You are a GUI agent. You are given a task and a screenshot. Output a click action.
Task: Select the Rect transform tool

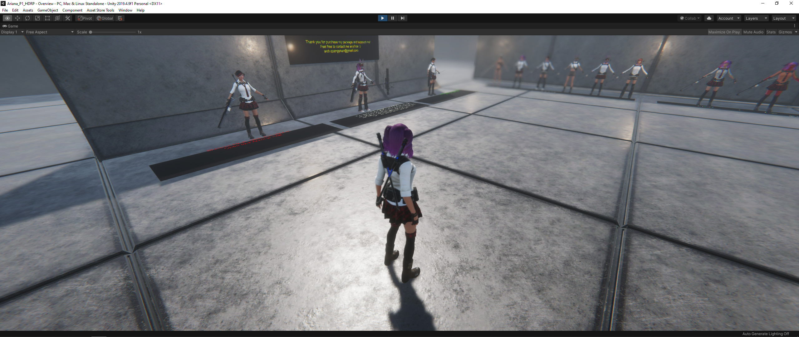[47, 18]
